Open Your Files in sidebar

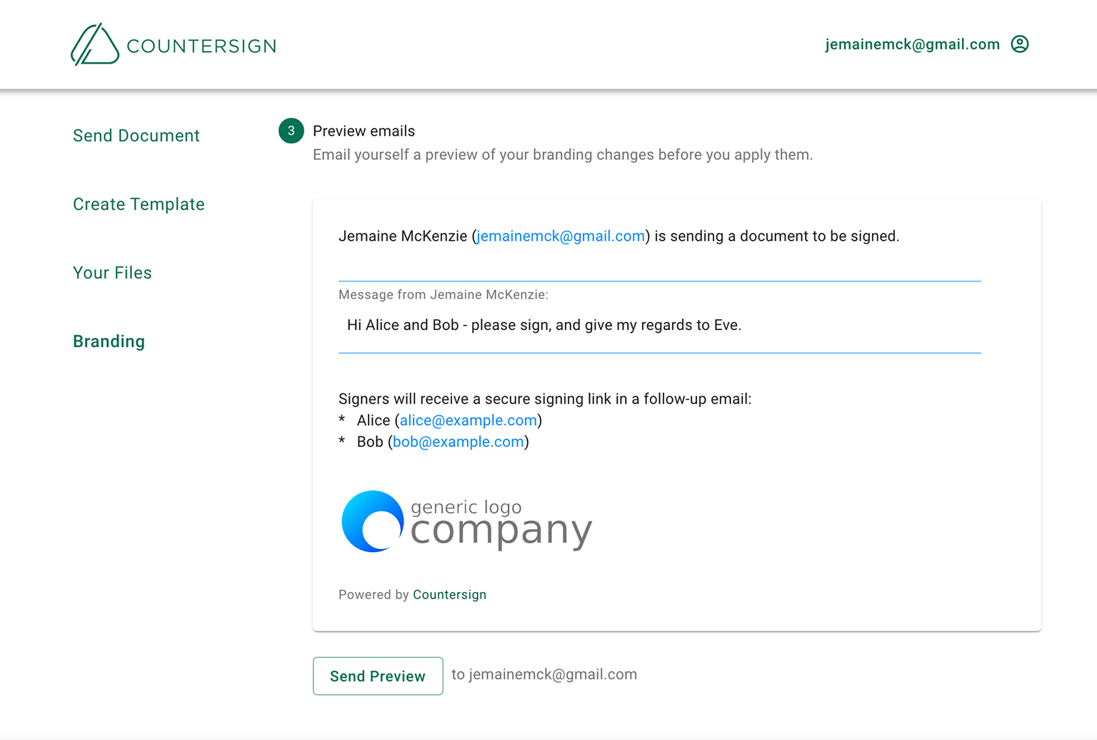coord(112,273)
